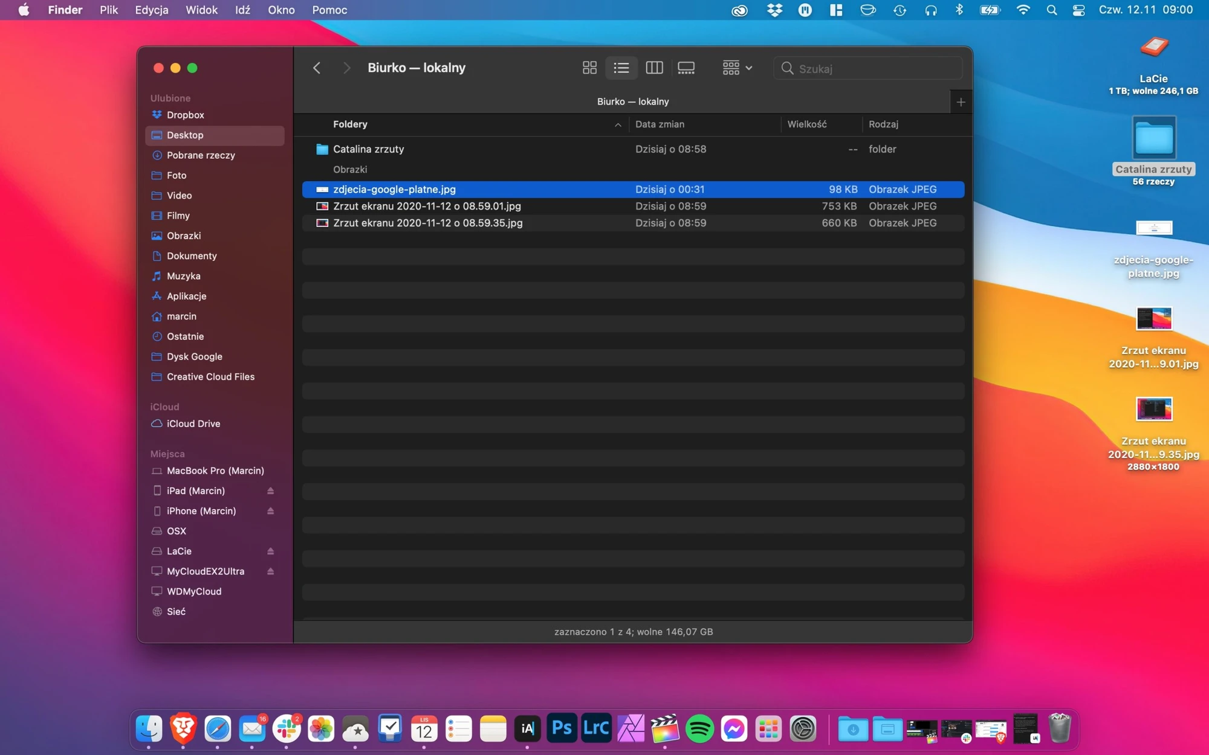Open Control Center in menu bar
The image size is (1209, 755).
click(1078, 10)
